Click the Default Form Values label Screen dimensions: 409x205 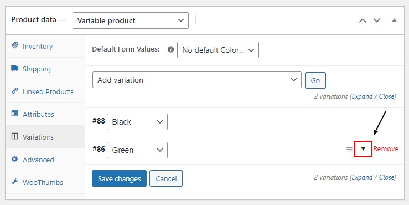pos(126,49)
